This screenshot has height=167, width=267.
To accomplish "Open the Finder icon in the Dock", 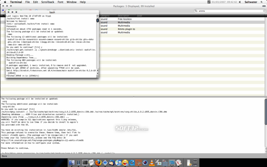I will click(x=72, y=163).
